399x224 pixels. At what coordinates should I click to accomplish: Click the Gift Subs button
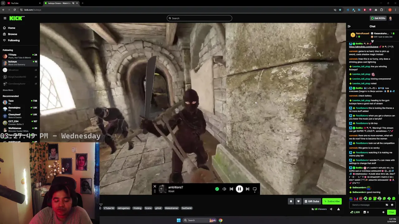[312, 201]
